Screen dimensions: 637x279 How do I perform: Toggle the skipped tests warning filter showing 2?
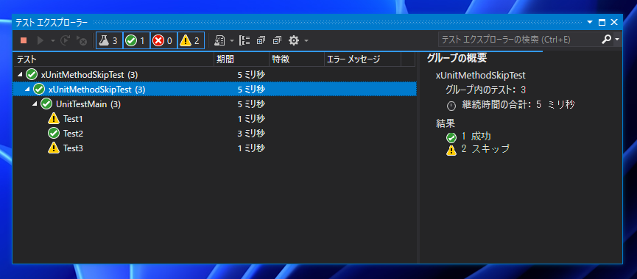click(x=191, y=40)
